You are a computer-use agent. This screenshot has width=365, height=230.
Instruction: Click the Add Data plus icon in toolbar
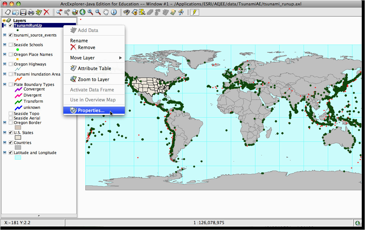(x=39, y=12)
